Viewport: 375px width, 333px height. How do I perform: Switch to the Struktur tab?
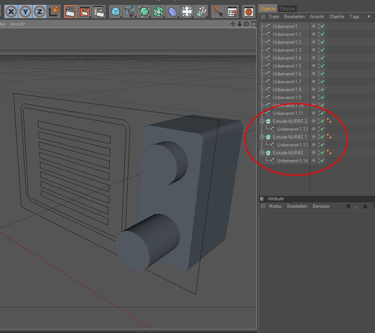pos(287,8)
